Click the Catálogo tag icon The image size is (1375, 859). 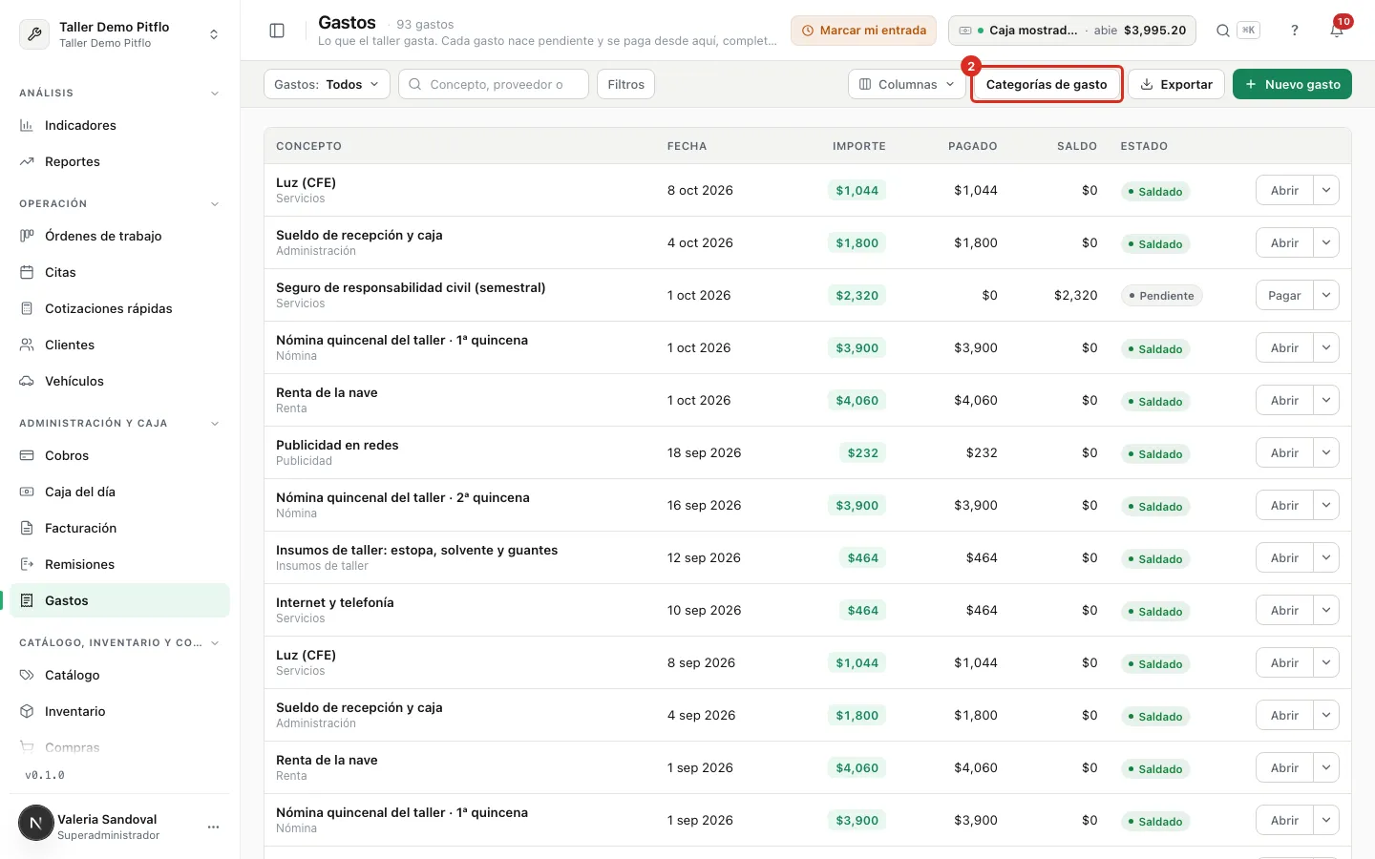(x=27, y=675)
